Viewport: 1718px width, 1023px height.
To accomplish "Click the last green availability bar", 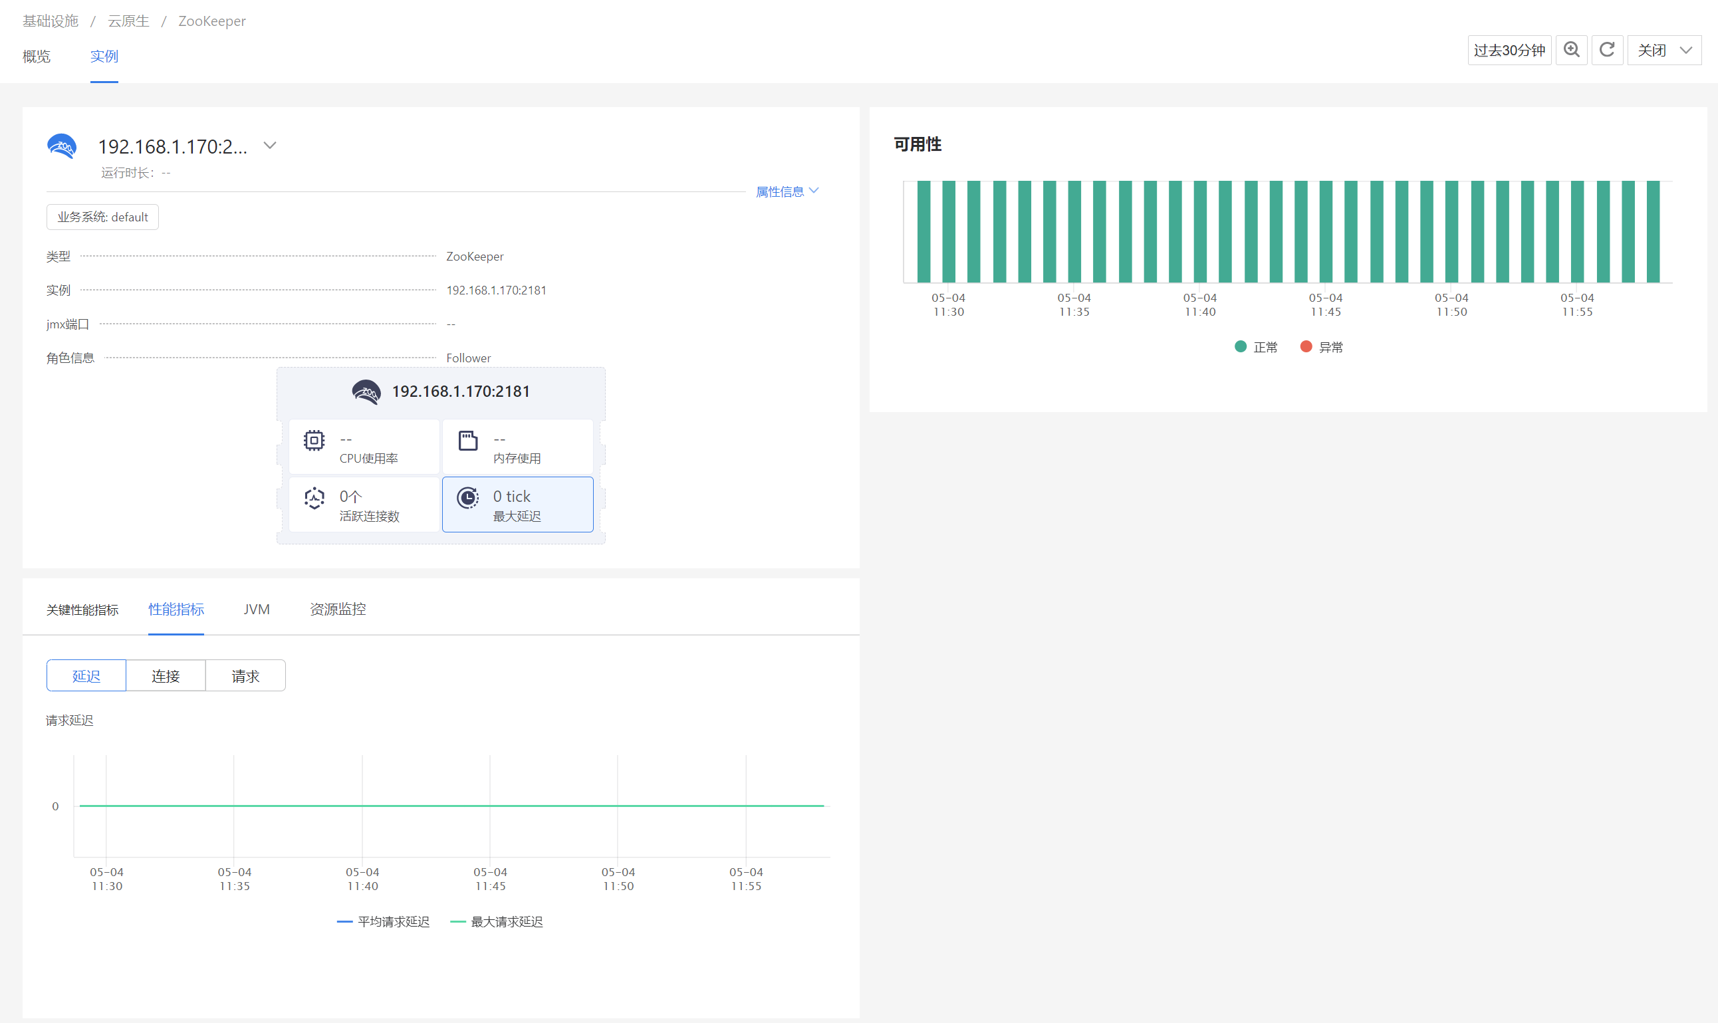I will [x=1654, y=231].
